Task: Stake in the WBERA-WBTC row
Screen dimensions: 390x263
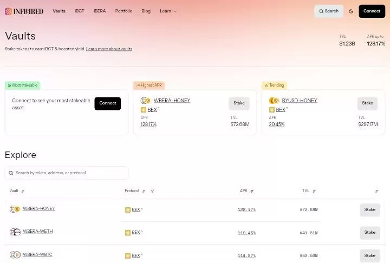Action: tap(369, 255)
